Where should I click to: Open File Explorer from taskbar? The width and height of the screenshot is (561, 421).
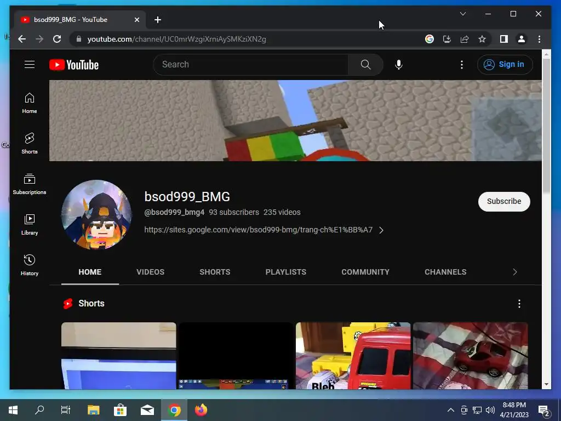click(93, 410)
